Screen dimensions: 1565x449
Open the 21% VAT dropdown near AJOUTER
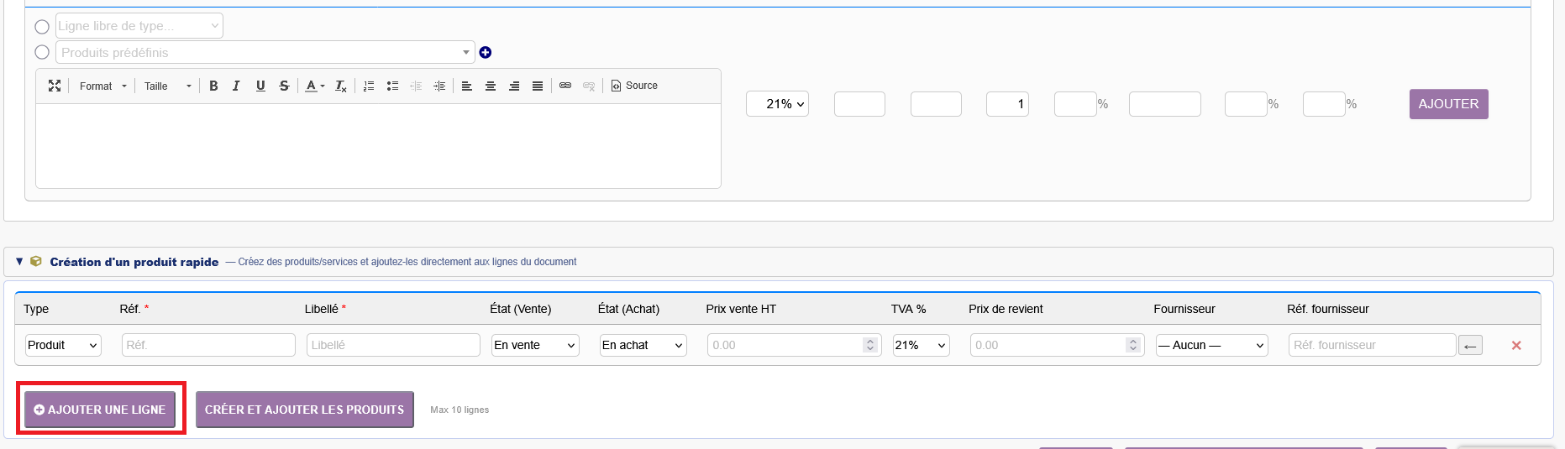pyautogui.click(x=777, y=104)
